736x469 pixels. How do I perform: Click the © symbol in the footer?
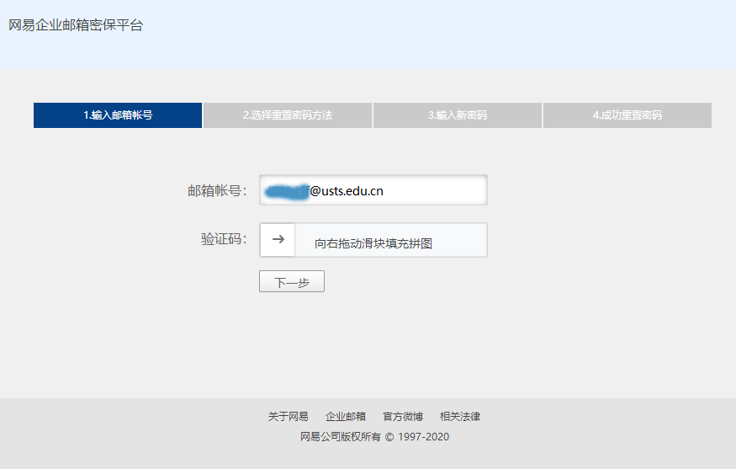coord(389,437)
